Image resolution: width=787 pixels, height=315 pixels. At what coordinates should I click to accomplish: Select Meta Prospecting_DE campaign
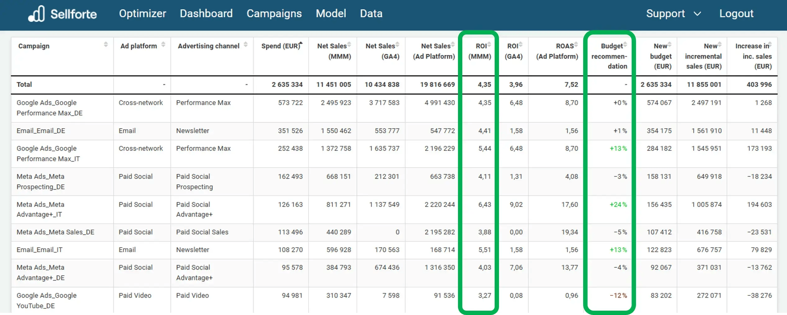click(x=41, y=181)
